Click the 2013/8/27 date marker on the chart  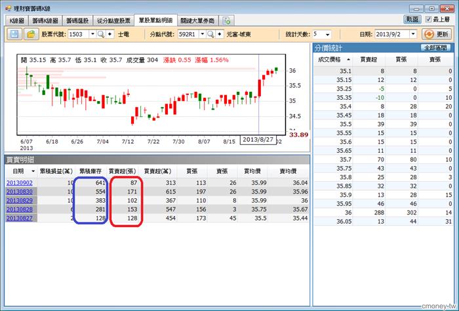pyautogui.click(x=258, y=140)
